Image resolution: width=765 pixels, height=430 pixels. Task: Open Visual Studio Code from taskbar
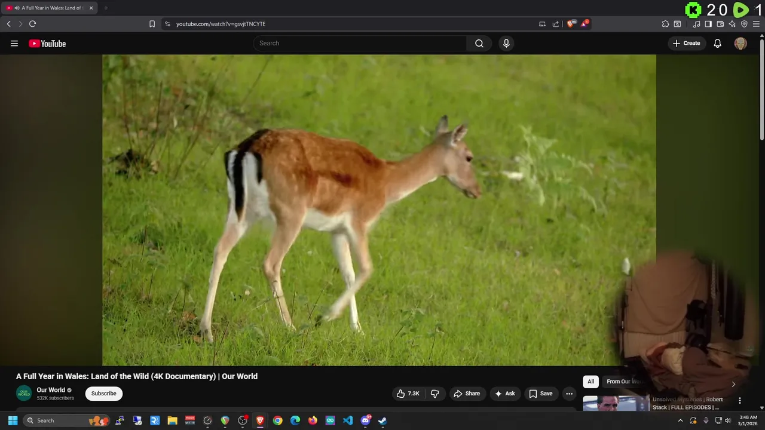coord(348,420)
